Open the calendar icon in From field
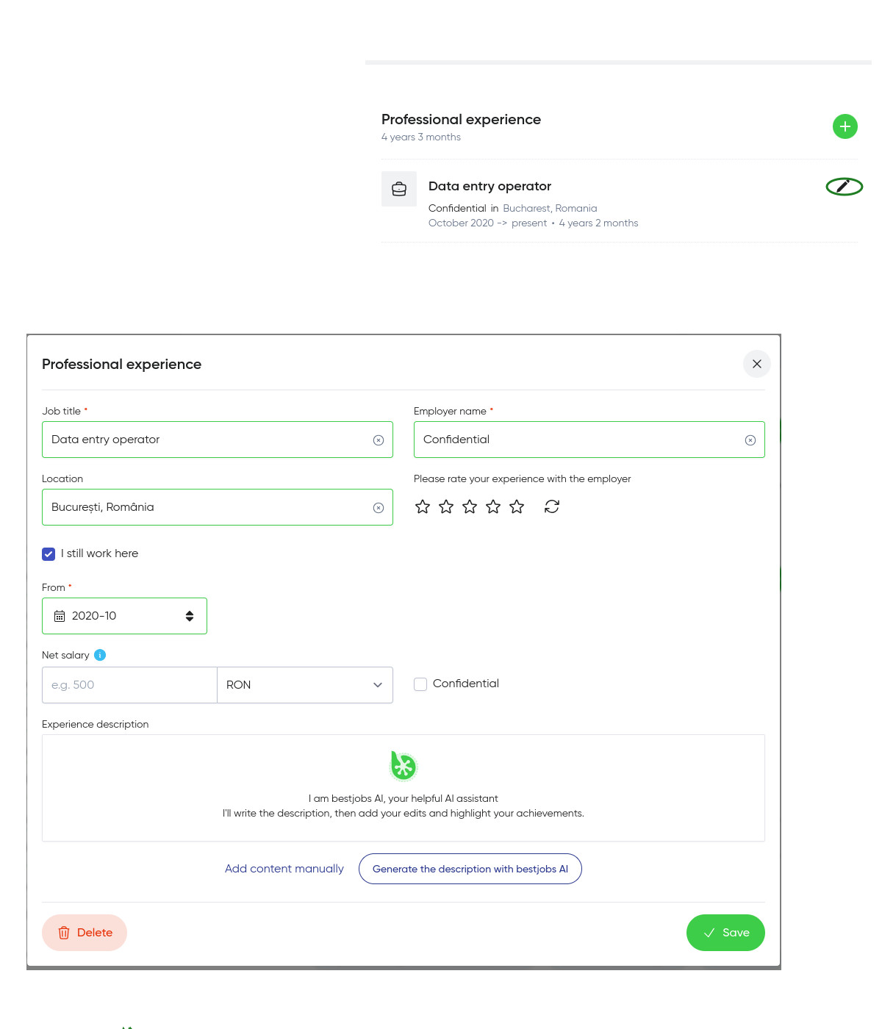882x1029 pixels. tap(60, 616)
